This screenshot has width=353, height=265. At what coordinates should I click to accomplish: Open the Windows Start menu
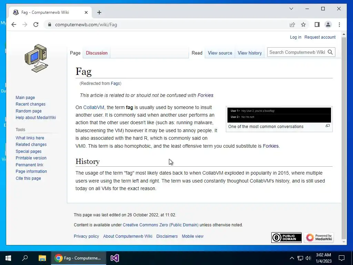(x=8, y=258)
